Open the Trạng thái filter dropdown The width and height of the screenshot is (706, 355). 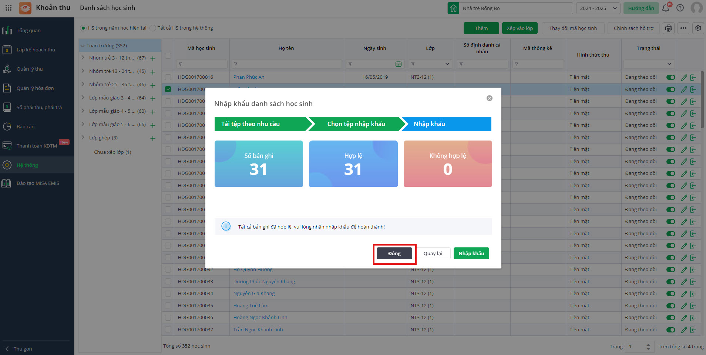coord(649,64)
